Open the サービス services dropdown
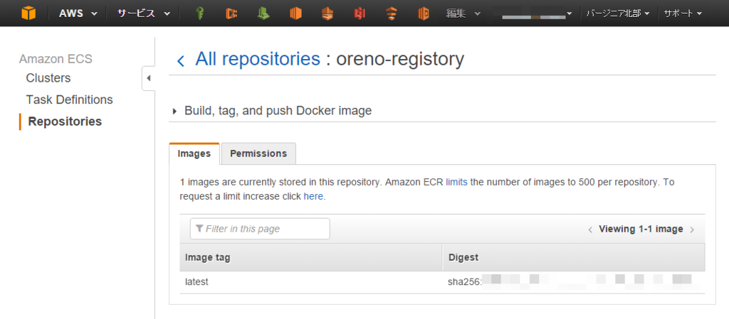This screenshot has width=729, height=319. pyautogui.click(x=144, y=13)
